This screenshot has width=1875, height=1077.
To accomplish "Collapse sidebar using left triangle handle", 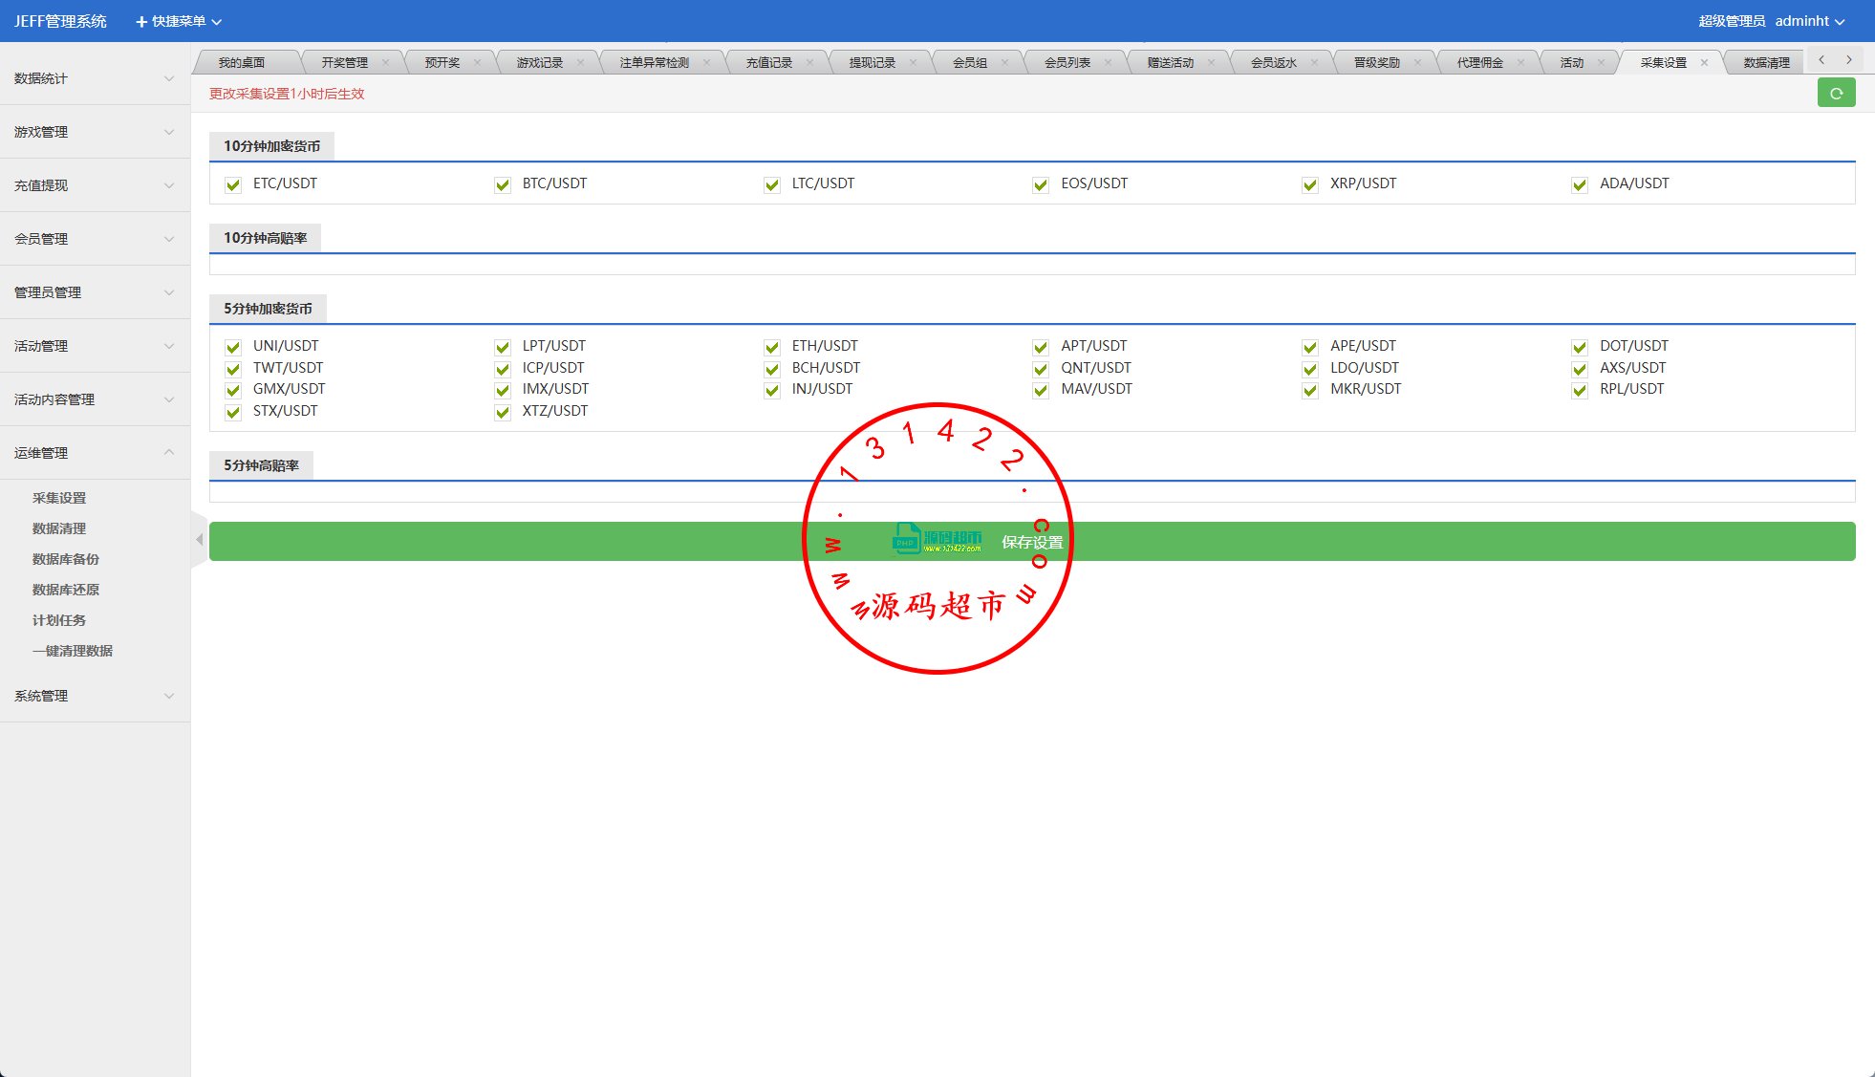I will coord(199,540).
